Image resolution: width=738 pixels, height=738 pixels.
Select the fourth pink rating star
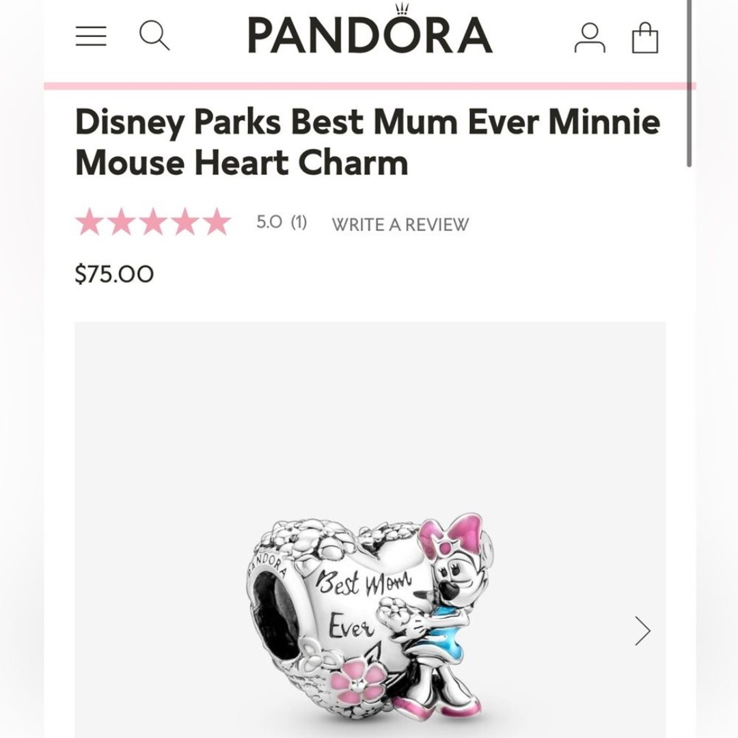[185, 221]
